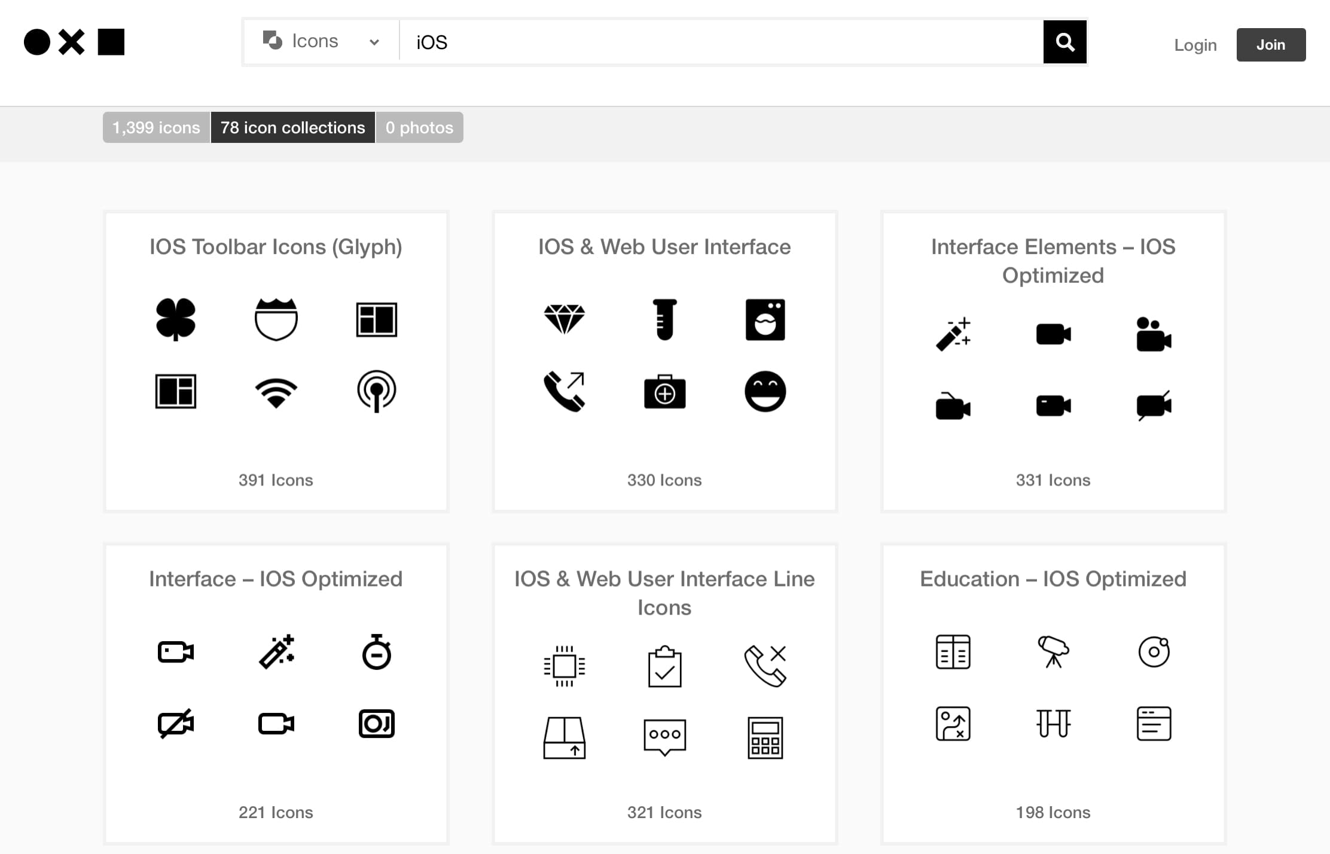Screen dimensions: 1330x854
Task: Switch to the 0 photos tab
Action: 419,127
